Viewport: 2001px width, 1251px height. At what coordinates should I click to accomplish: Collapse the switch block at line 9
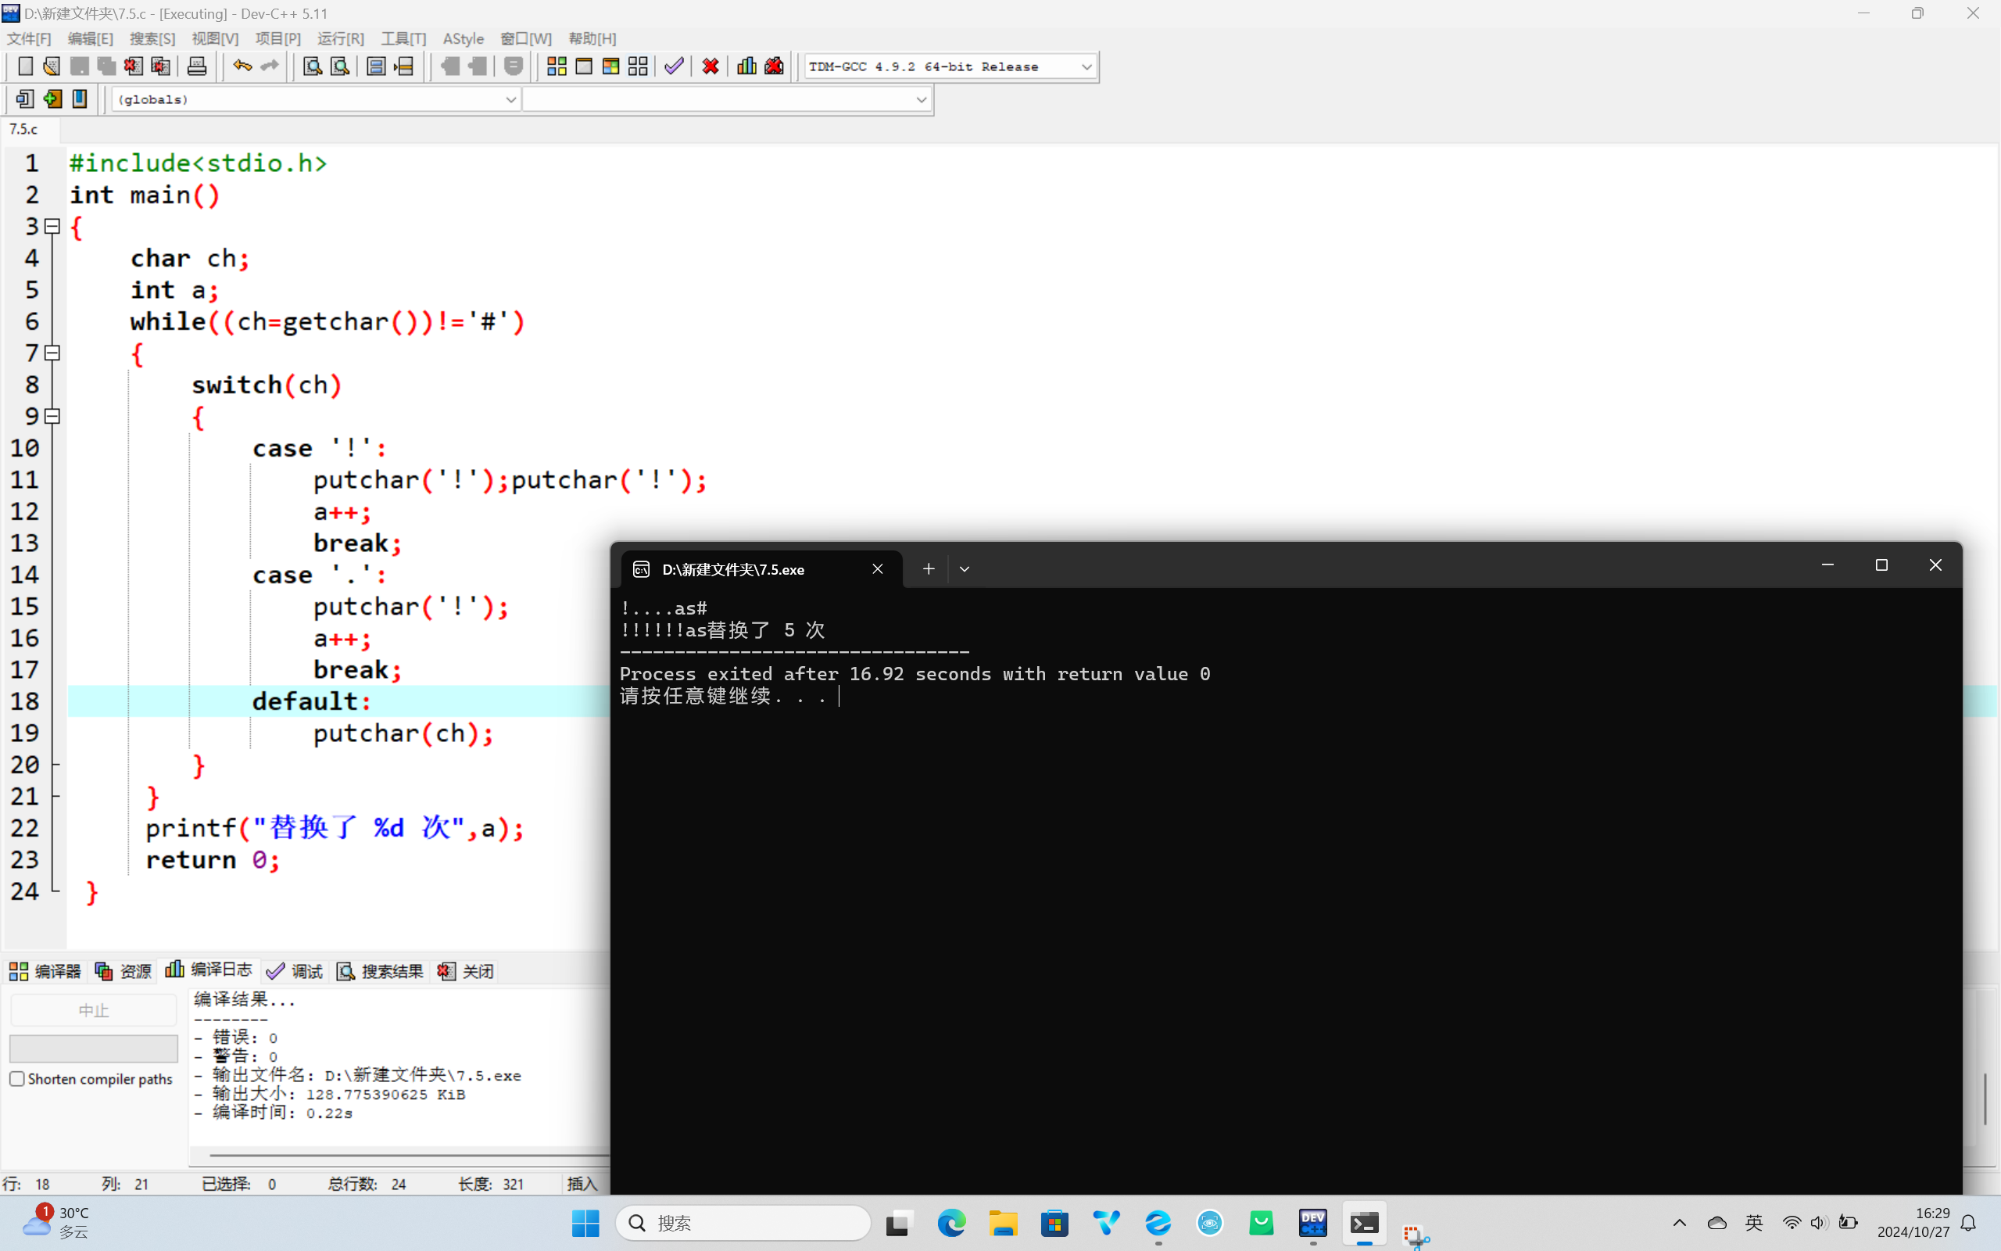point(52,416)
